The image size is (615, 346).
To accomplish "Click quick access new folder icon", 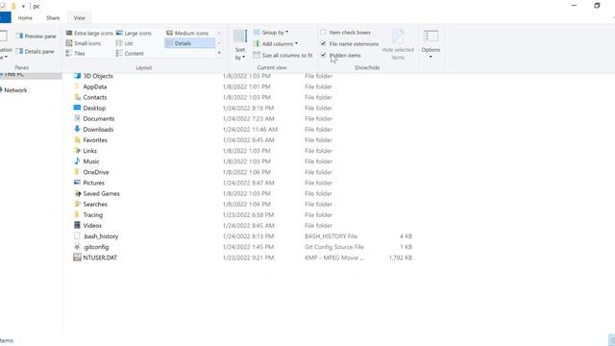I will click(x=13, y=7).
